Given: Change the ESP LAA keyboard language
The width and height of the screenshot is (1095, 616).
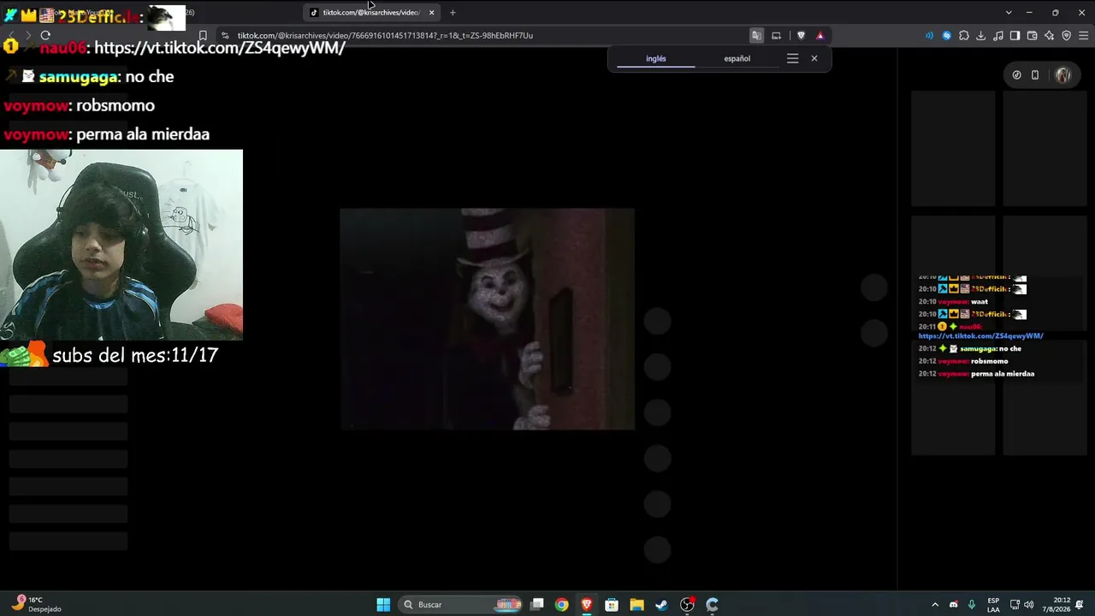Looking at the screenshot, I should 993,605.
